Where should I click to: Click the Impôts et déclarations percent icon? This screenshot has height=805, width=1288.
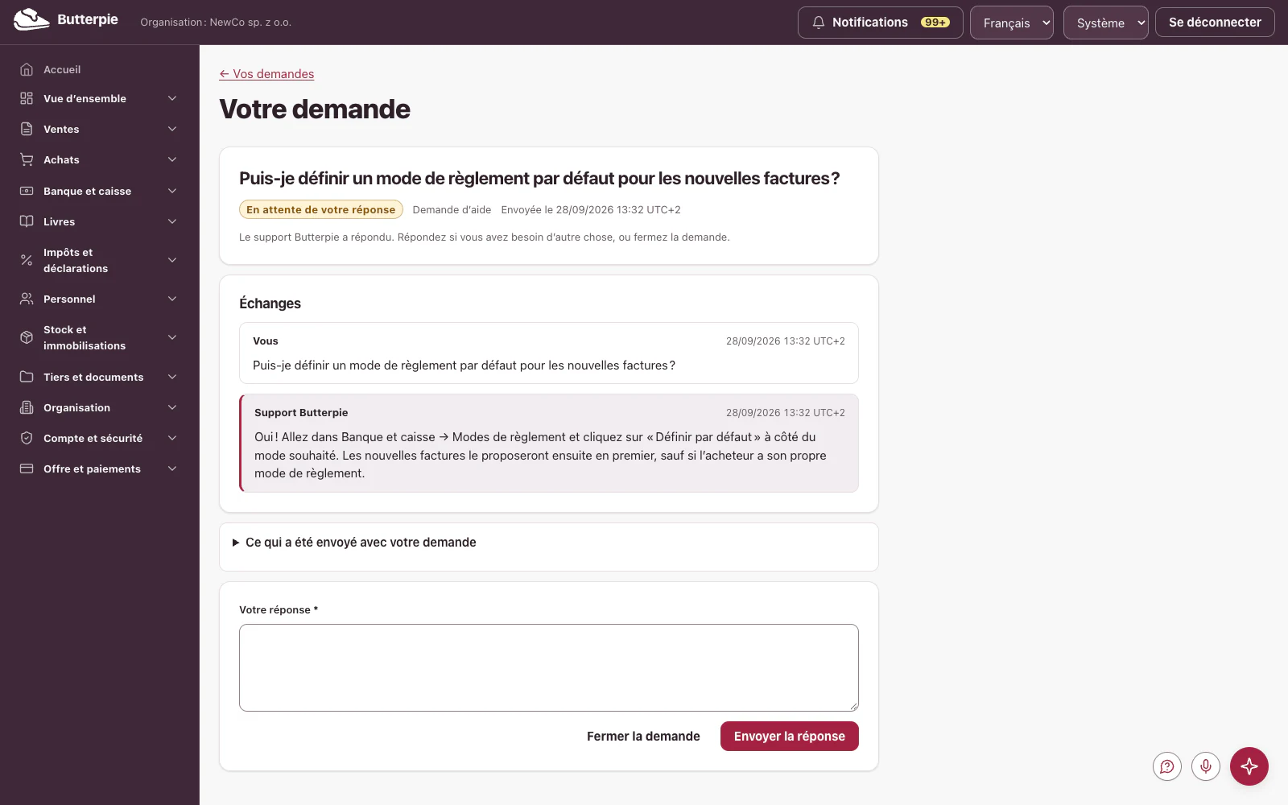27,260
